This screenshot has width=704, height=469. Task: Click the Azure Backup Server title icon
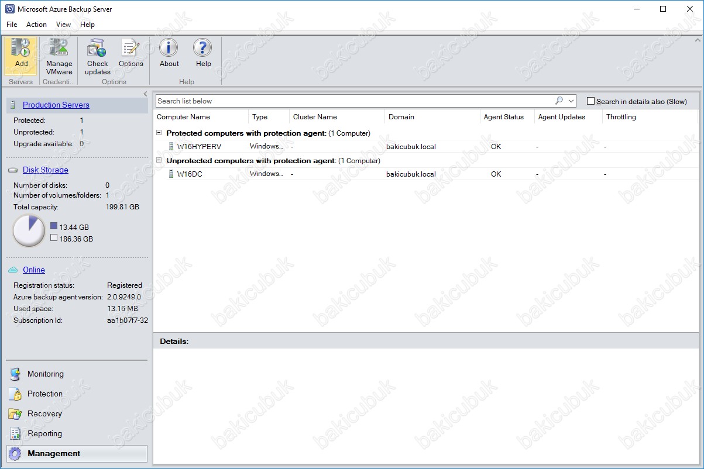[x=9, y=9]
